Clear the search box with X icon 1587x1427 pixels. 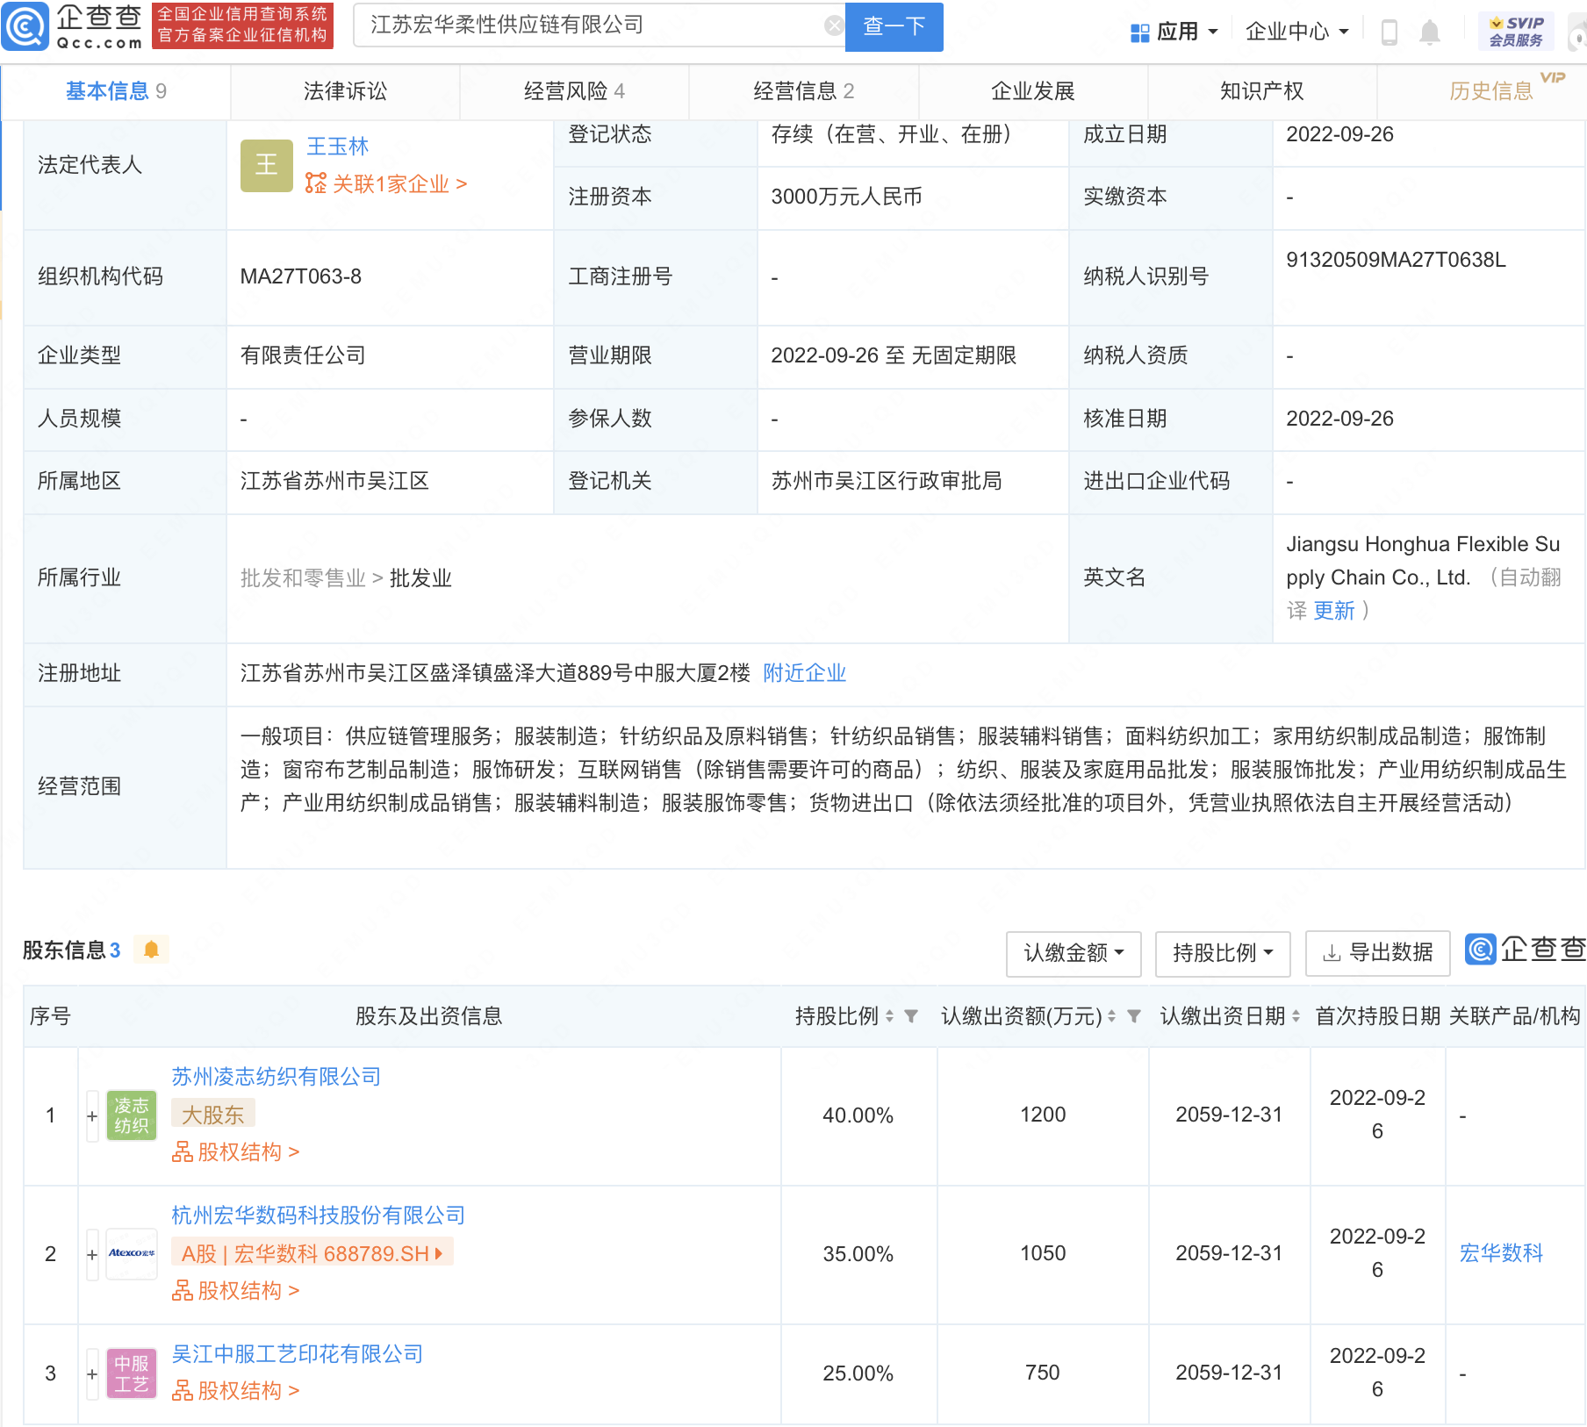tap(834, 25)
